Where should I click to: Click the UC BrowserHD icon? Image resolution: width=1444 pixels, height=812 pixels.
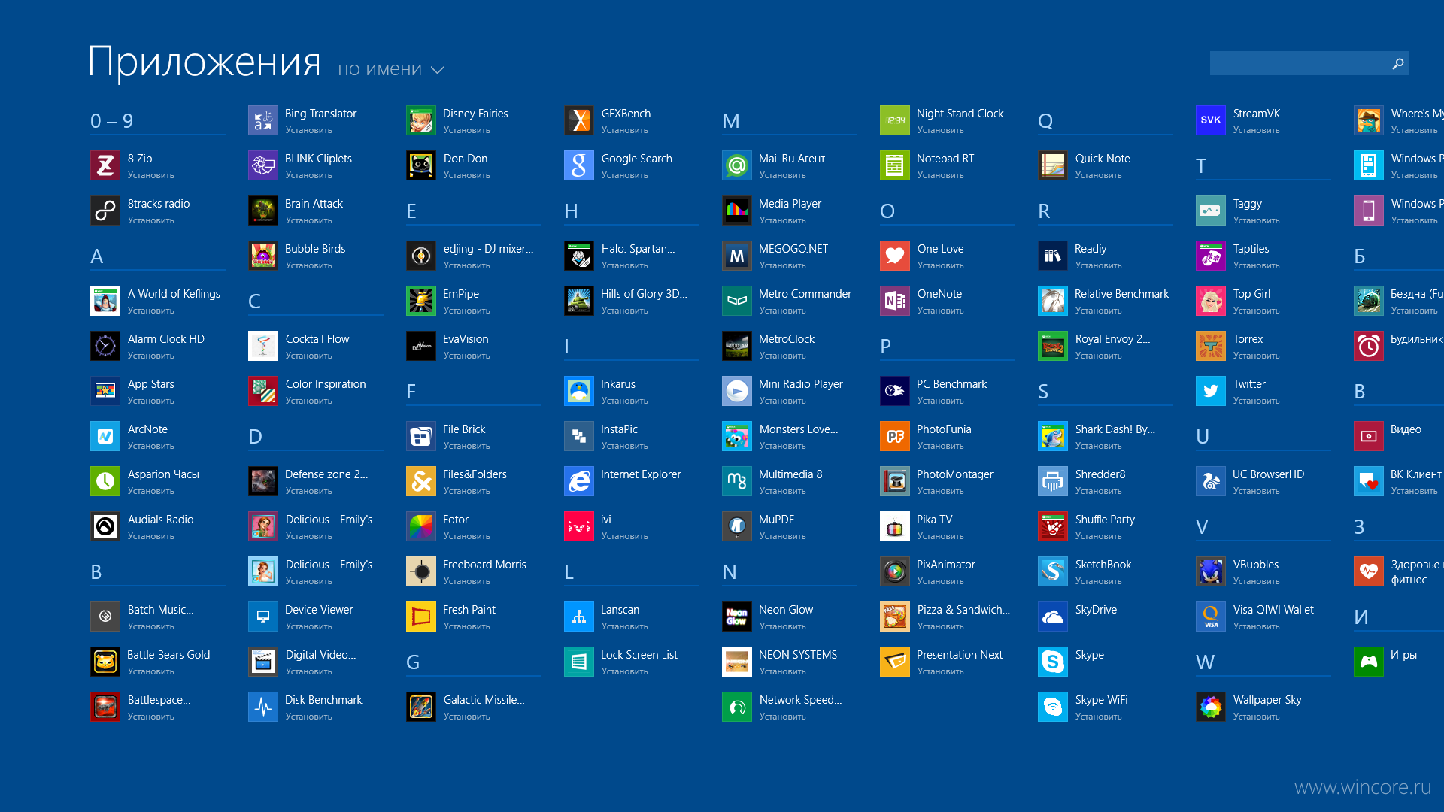pyautogui.click(x=1211, y=481)
